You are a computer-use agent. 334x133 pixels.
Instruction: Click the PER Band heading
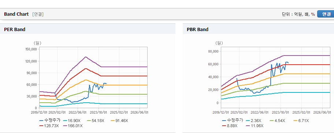15,30
